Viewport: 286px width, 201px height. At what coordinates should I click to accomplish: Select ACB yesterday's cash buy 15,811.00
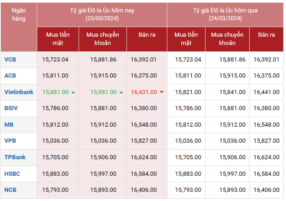coord(188,76)
